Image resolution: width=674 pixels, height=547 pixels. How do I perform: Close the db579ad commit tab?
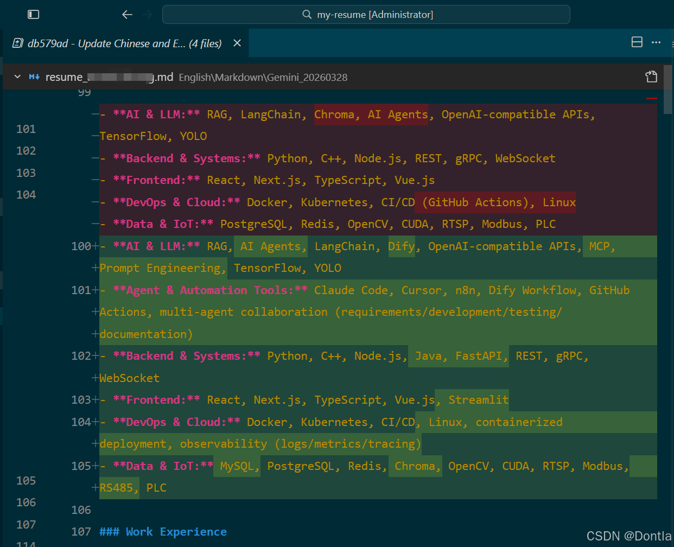click(x=237, y=43)
